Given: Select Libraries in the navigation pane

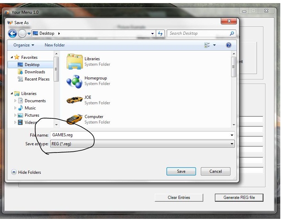Looking at the screenshot, I should (x=25, y=93).
